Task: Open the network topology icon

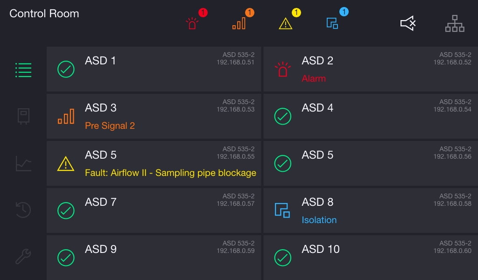Action: coord(454,23)
